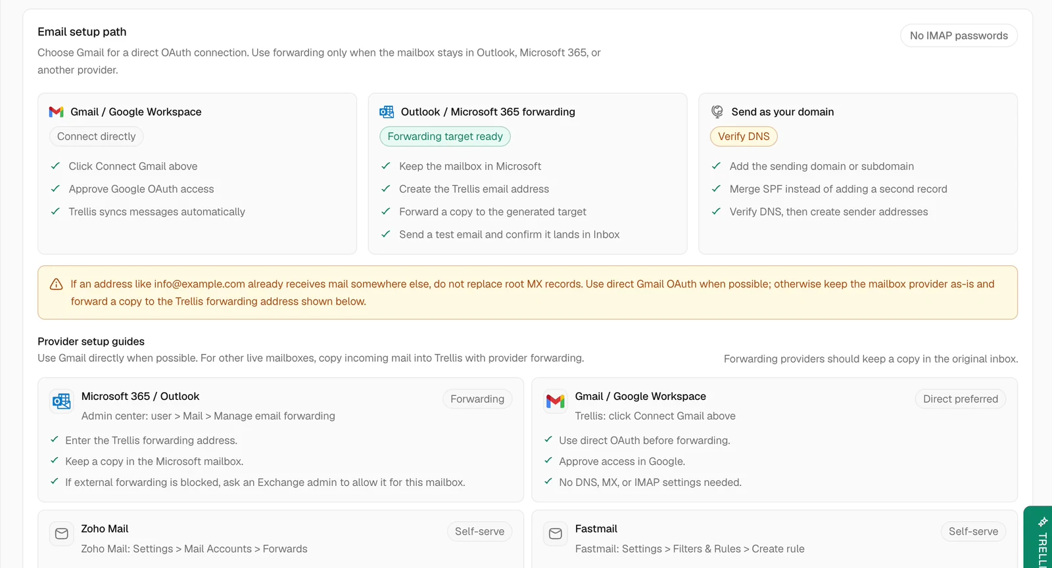Click the Connect directly pill
1052x568 pixels.
[97, 137]
